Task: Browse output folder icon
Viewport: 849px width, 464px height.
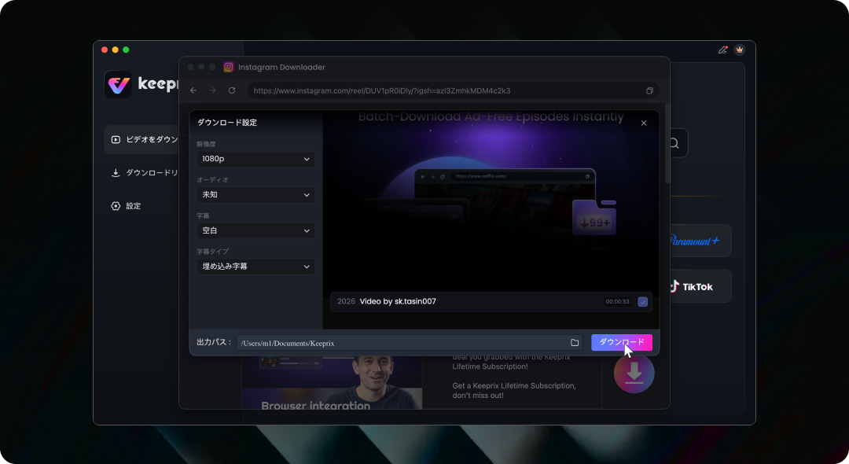Action: pyautogui.click(x=575, y=343)
